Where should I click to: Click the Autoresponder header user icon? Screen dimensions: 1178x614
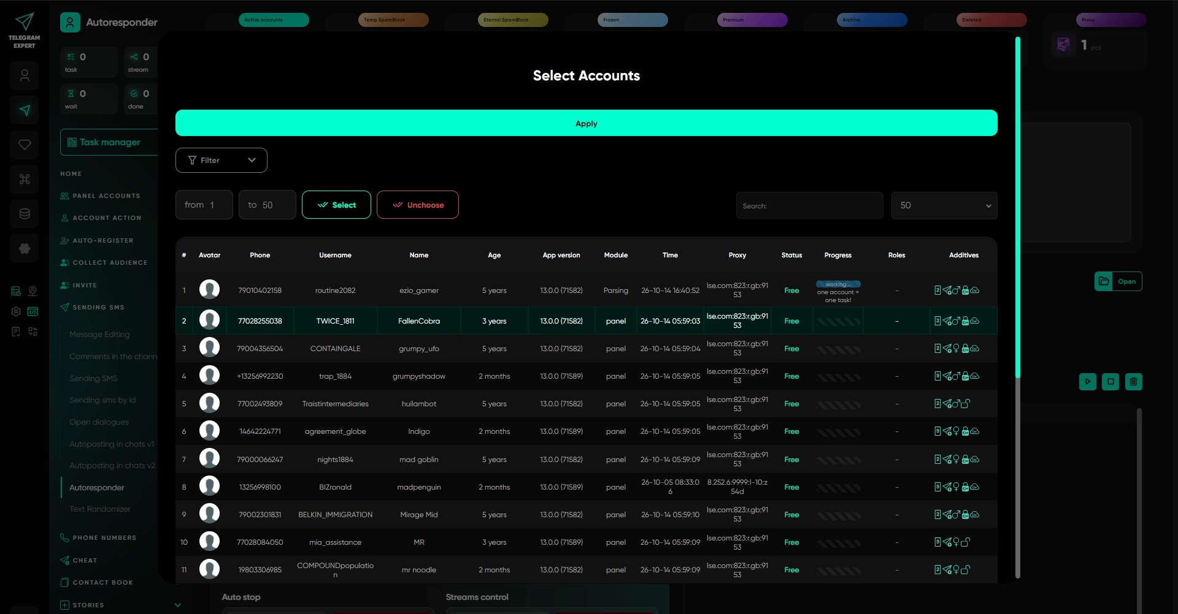[x=70, y=23]
